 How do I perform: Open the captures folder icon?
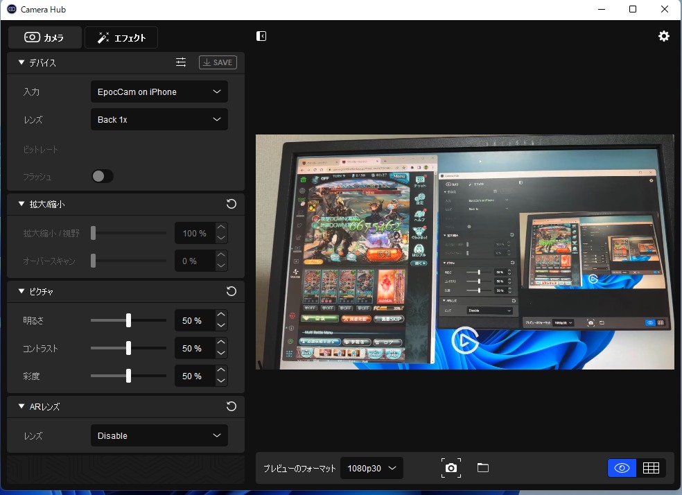(483, 468)
